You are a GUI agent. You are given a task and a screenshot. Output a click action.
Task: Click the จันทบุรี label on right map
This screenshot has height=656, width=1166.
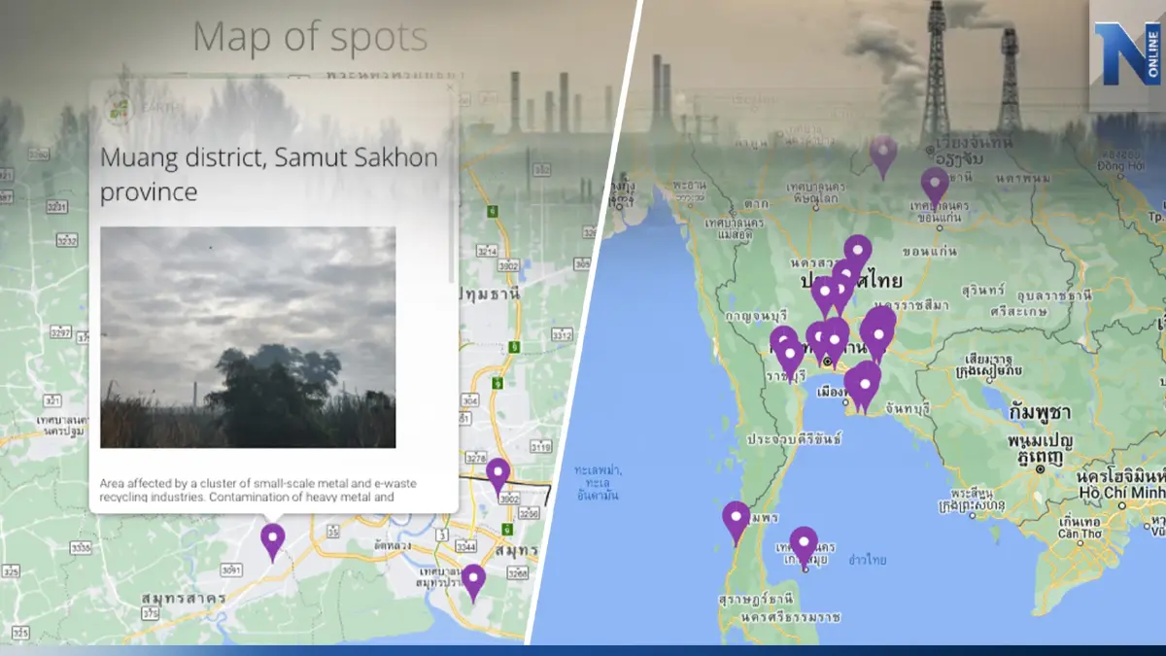click(906, 408)
